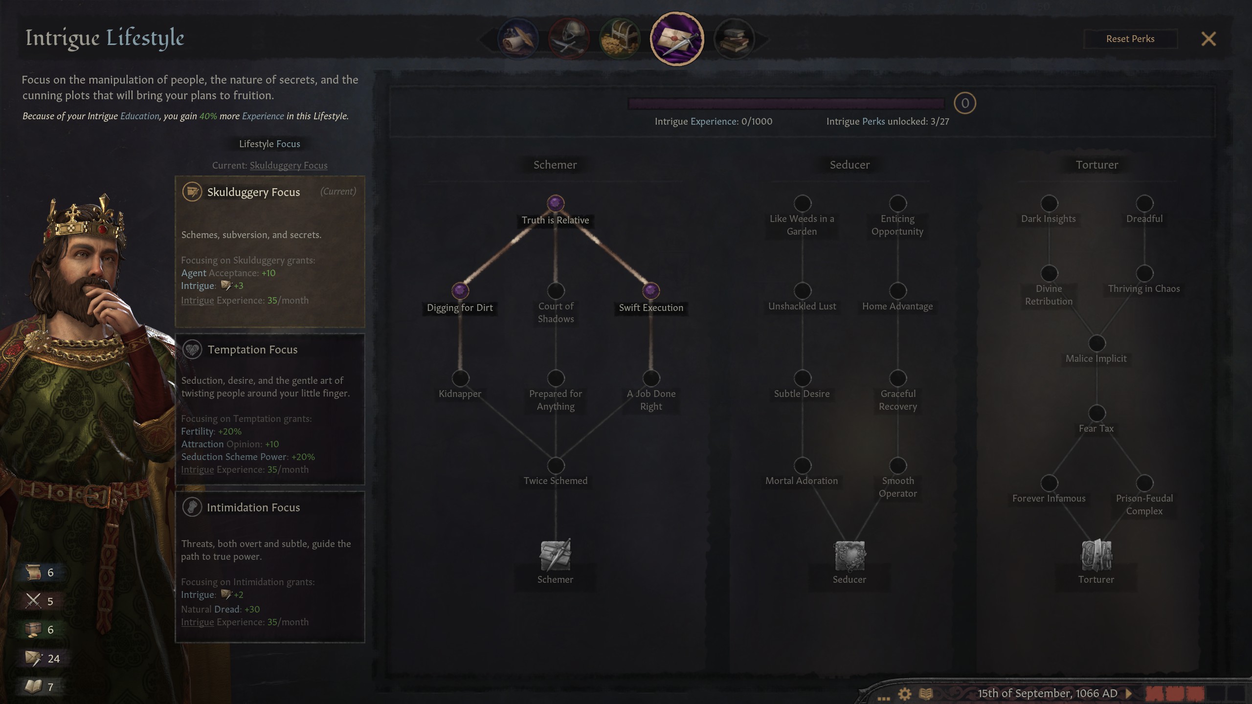Open the Learning lifestyle books icon

click(734, 39)
